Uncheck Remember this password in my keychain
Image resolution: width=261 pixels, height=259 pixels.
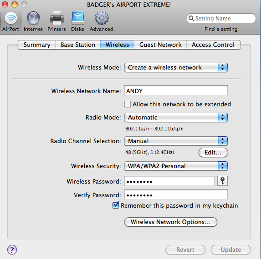116,205
